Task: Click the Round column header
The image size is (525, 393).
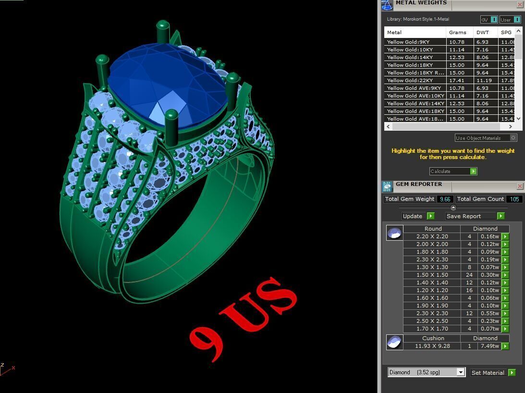Action: coord(433,229)
